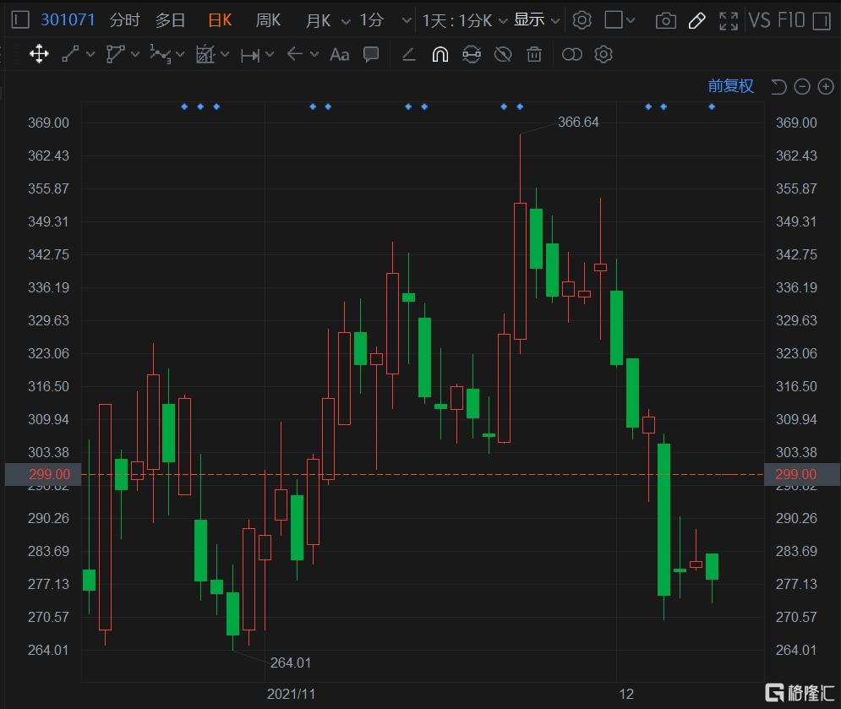
Task: Select the 周K weekly candlestick tab
Action: (x=268, y=20)
